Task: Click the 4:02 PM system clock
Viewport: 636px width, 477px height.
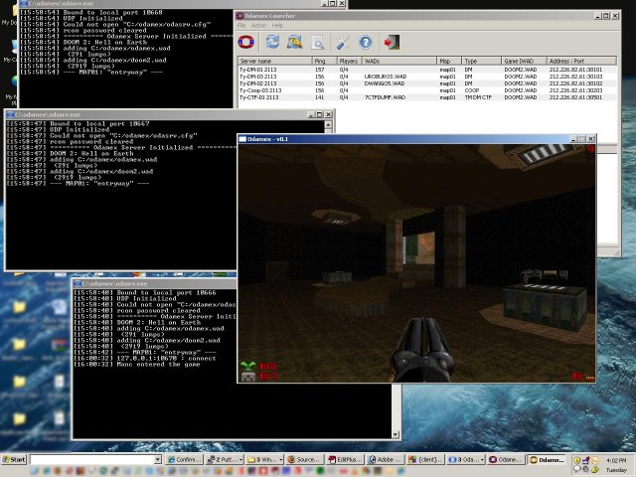Action: [616, 460]
